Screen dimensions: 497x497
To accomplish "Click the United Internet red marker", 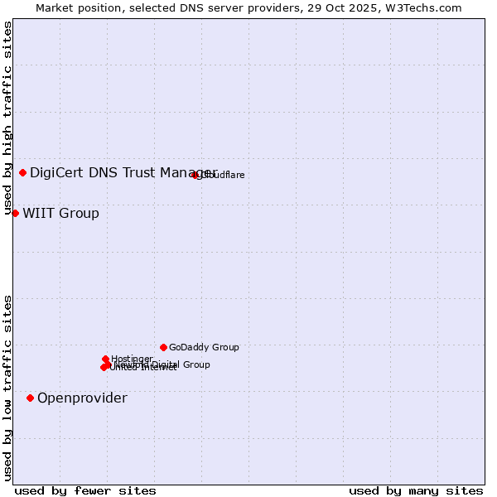I will (104, 367).
